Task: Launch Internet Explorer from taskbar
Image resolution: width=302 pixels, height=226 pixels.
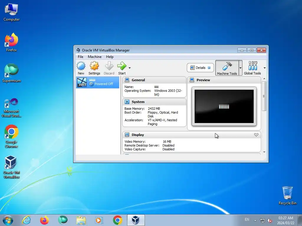Action: tap(26, 220)
